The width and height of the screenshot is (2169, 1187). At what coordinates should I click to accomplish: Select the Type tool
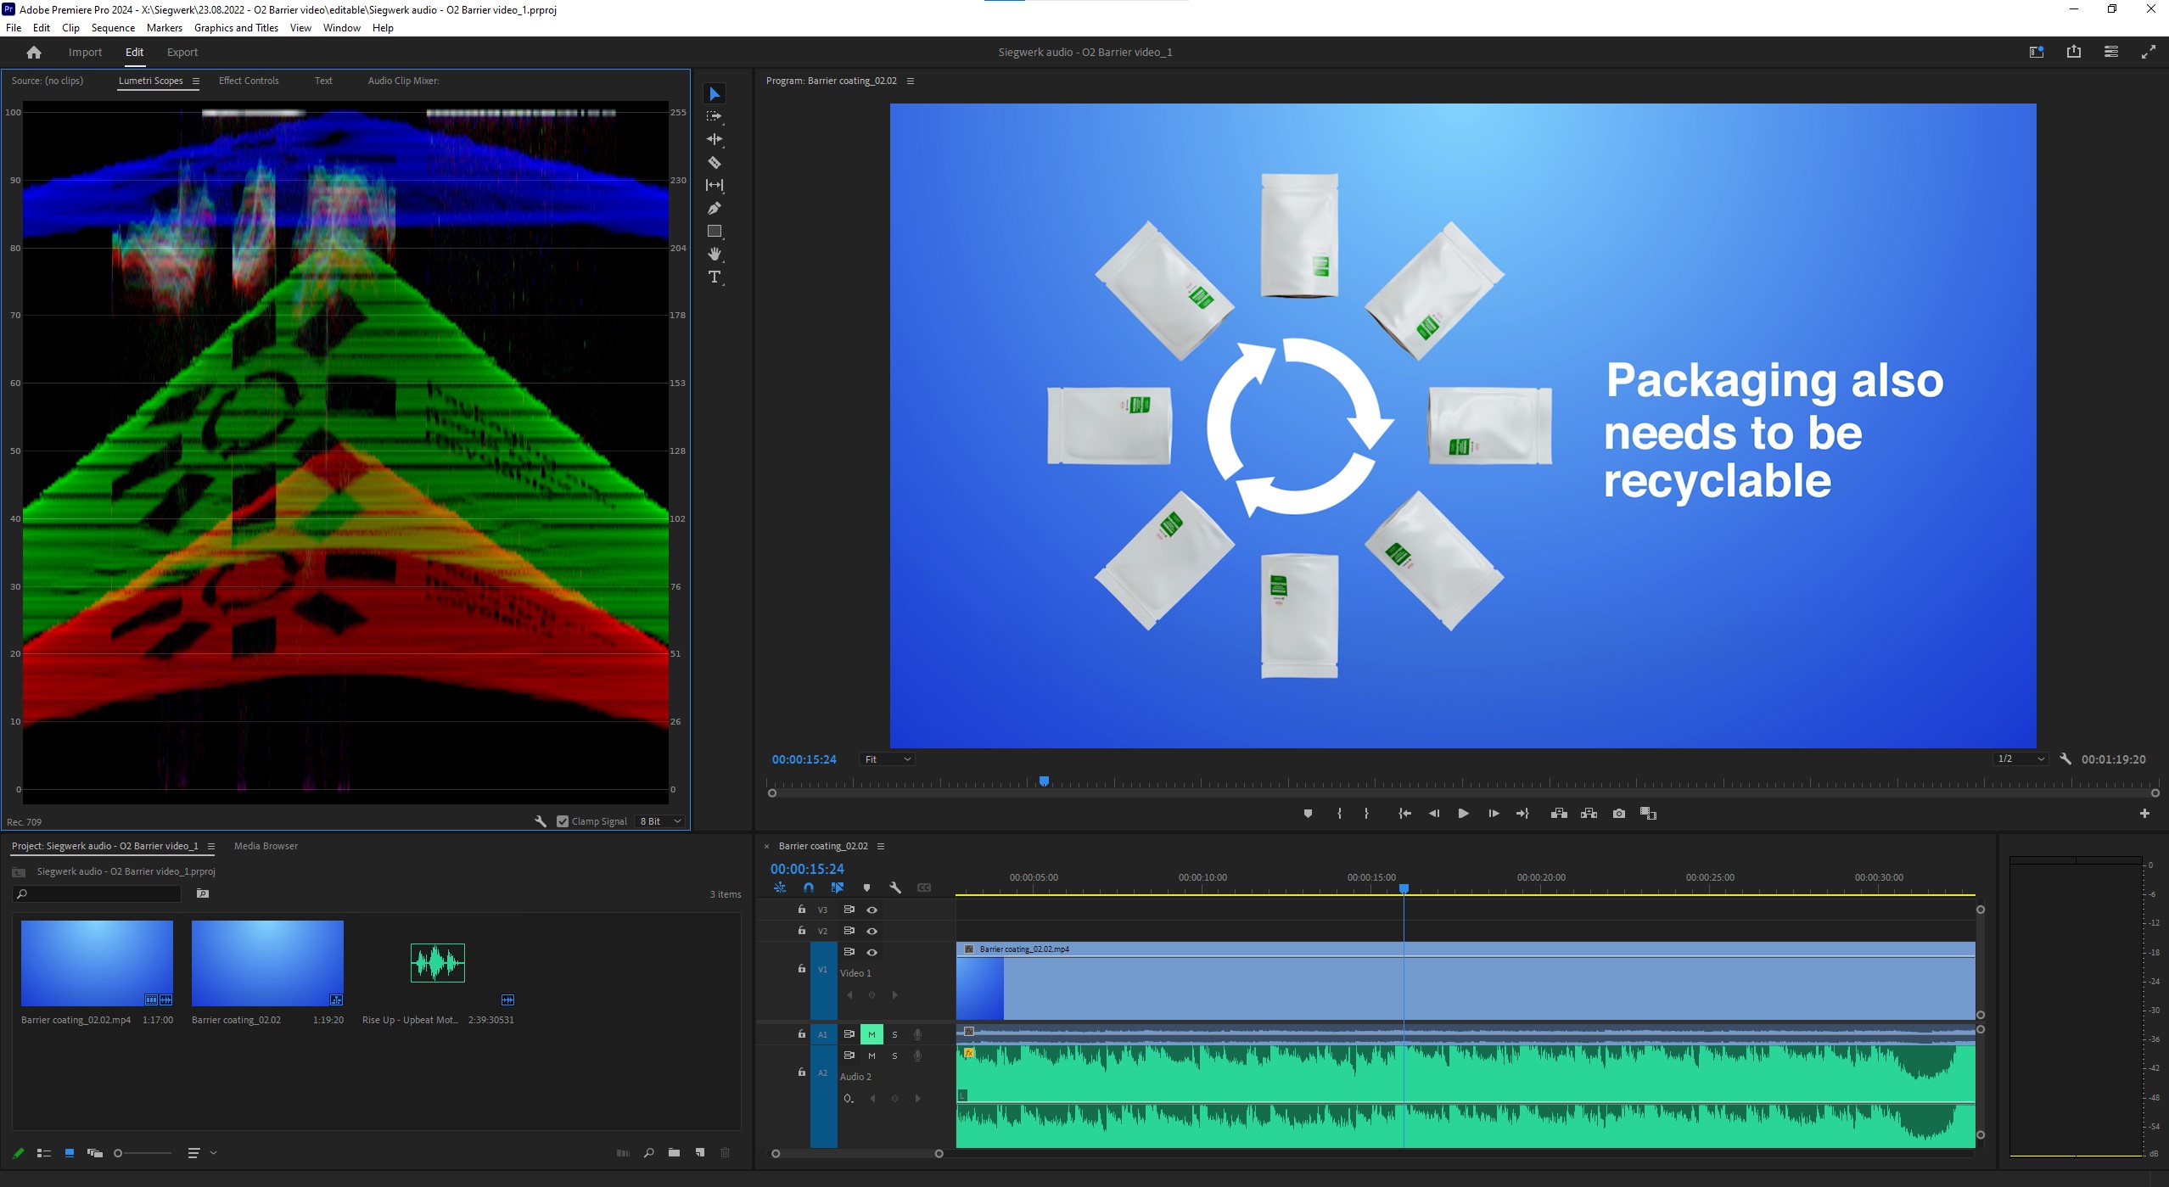[x=715, y=277]
